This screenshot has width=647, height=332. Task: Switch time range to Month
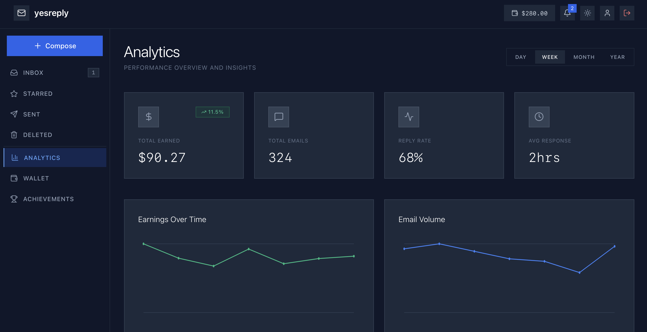click(584, 57)
